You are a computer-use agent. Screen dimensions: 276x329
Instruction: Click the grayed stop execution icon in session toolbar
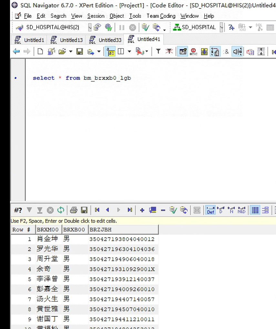click(132, 27)
